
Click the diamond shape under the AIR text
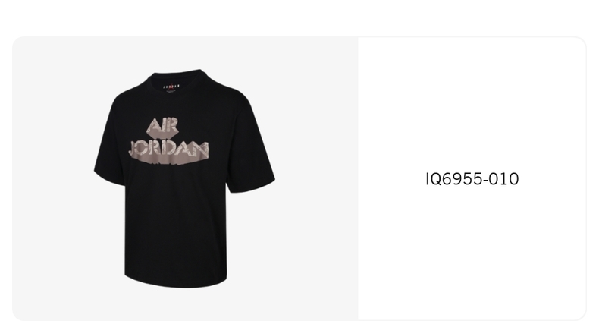163,134
